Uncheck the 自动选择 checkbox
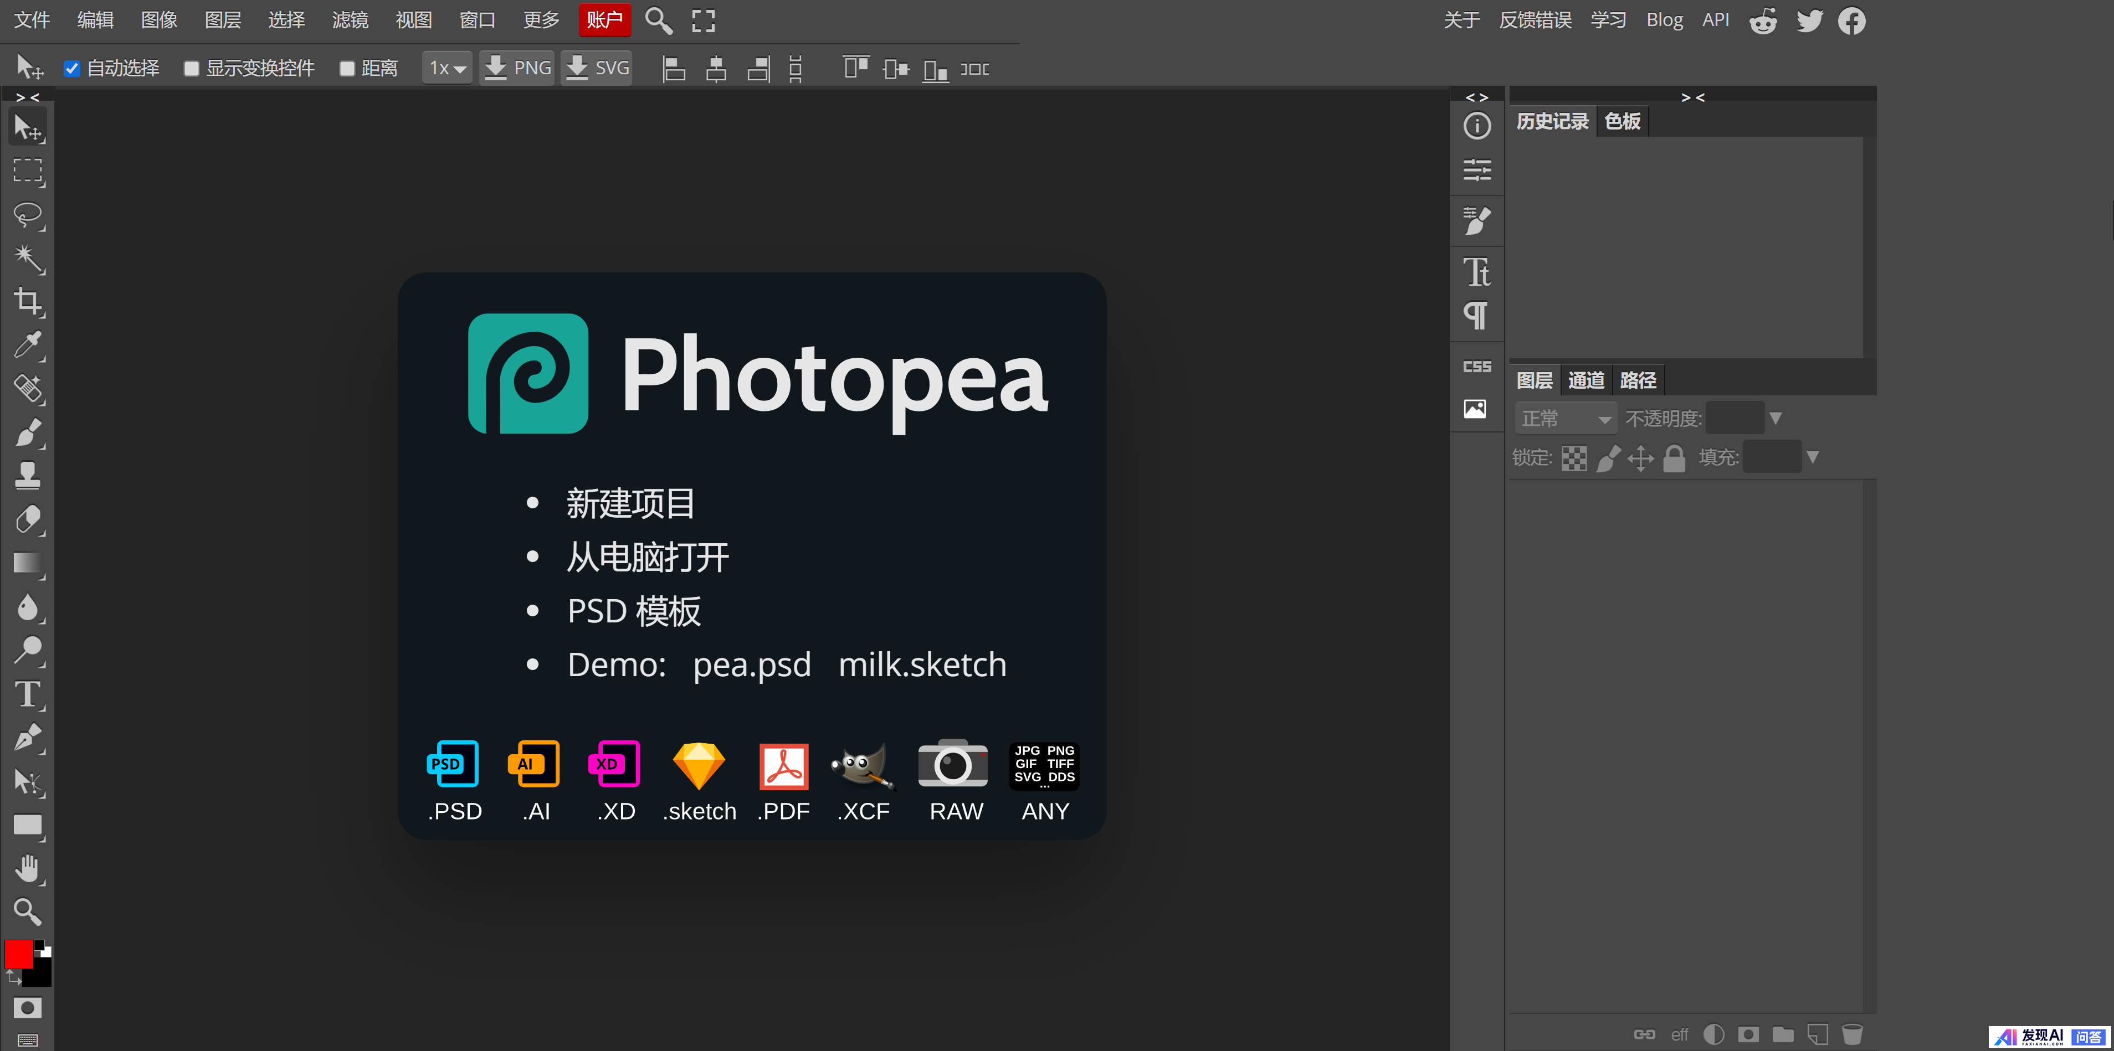The width and height of the screenshot is (2114, 1051). point(72,69)
